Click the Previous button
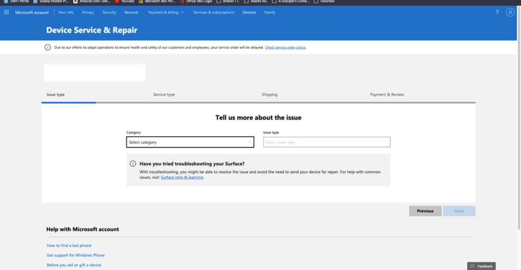521x270 pixels. [x=425, y=211]
